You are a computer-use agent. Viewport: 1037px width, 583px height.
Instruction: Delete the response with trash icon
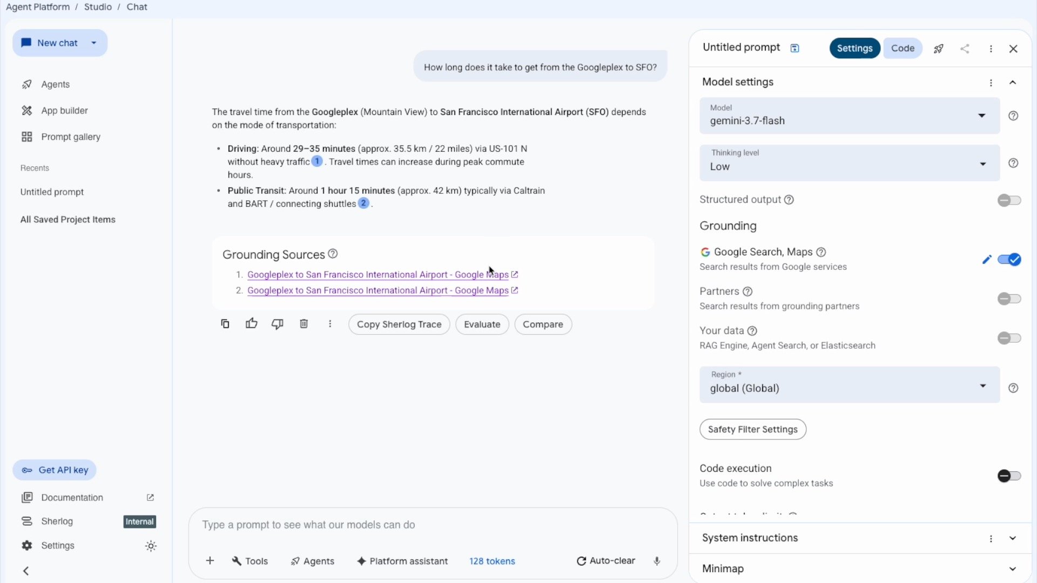click(304, 324)
